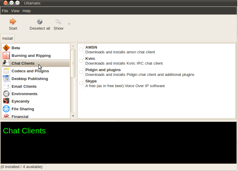Select the Beta category label
Image resolution: width=238 pixels, height=171 pixels.
16,48
